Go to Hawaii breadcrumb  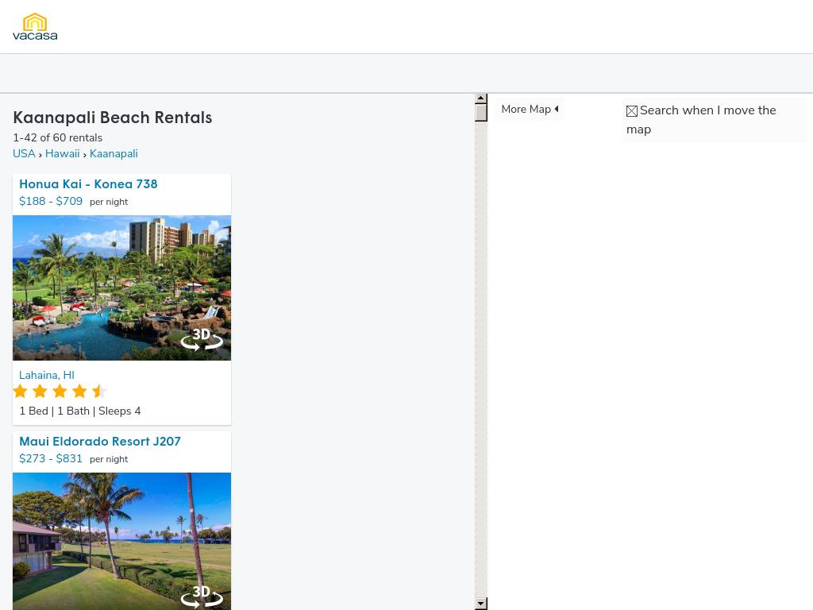pyautogui.click(x=62, y=153)
